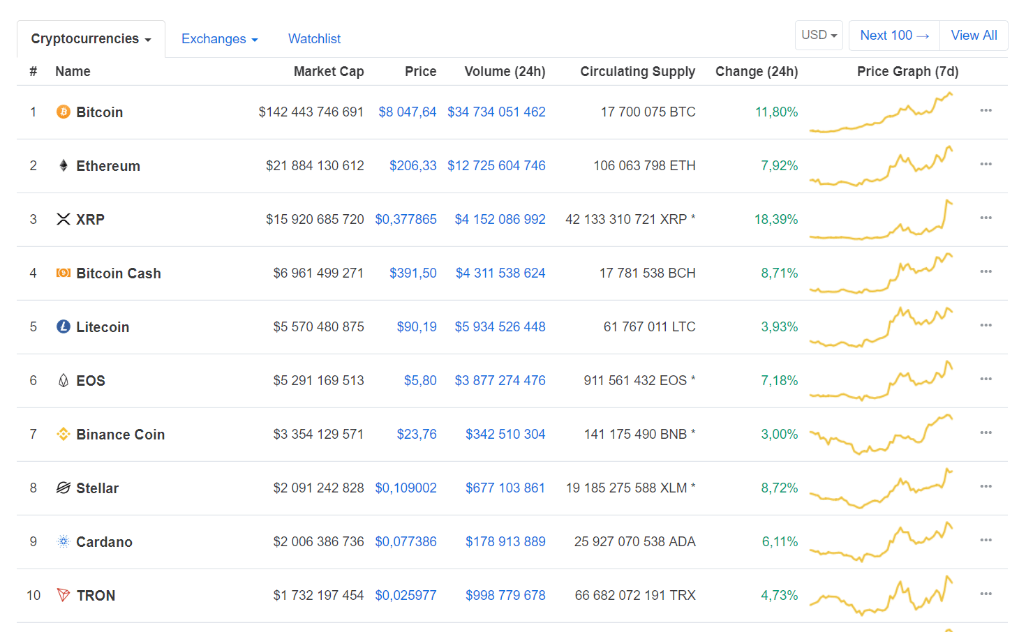This screenshot has width=1026, height=632.
Task: View Ethereum 7-day price graph
Action: point(881,166)
